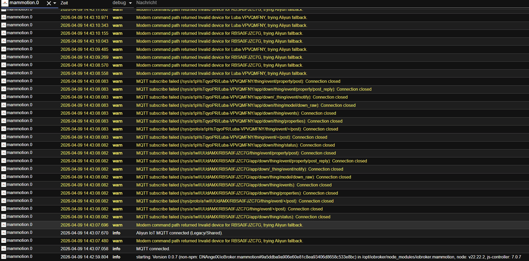Expand the source filter dropdown beside mammotion.0
This screenshot has height=261, width=529.
(x=55, y=3)
